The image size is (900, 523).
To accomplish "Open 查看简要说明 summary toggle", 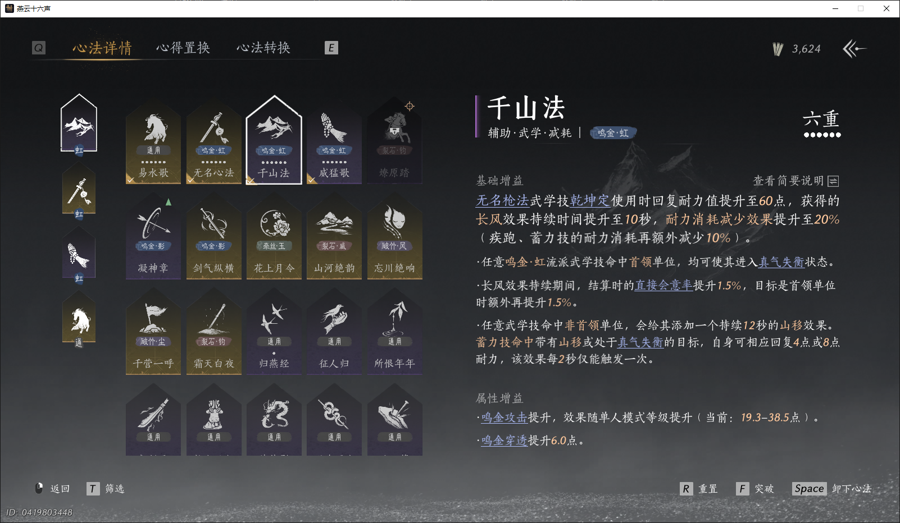I will coord(796,181).
